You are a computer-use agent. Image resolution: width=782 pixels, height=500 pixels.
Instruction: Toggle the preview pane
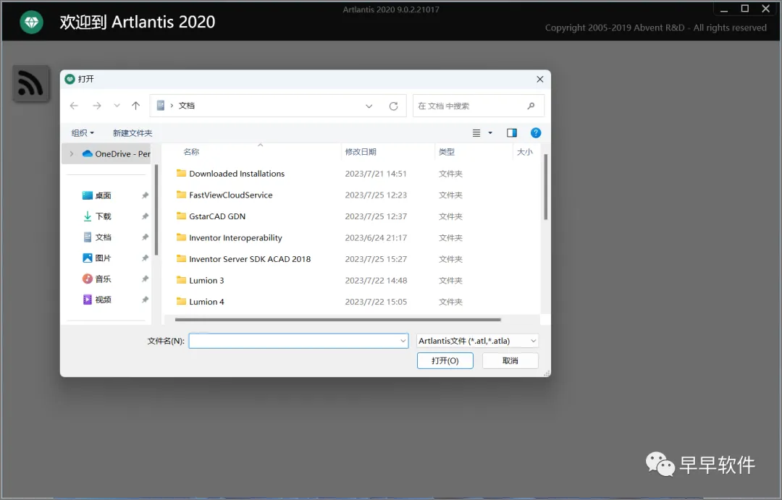[512, 132]
